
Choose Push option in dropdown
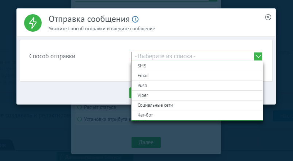pyautogui.click(x=197, y=86)
